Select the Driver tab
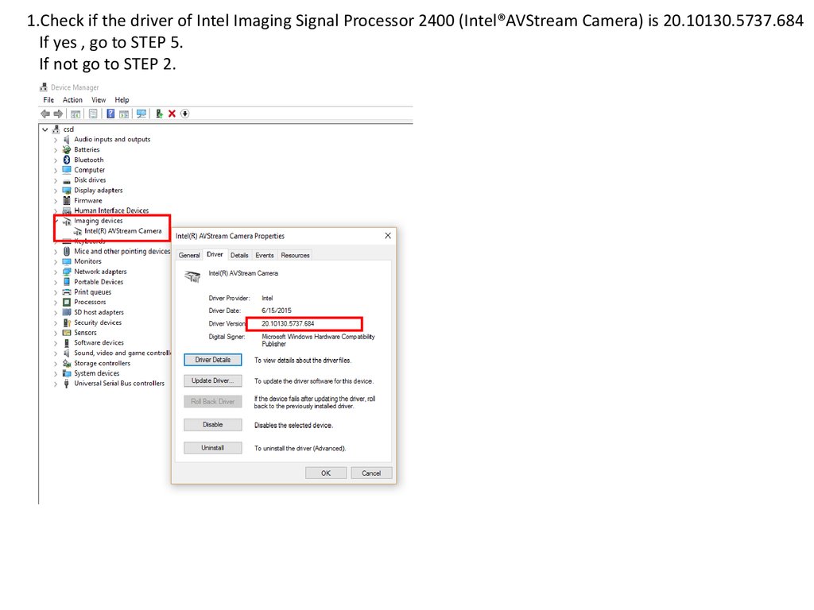 (215, 254)
